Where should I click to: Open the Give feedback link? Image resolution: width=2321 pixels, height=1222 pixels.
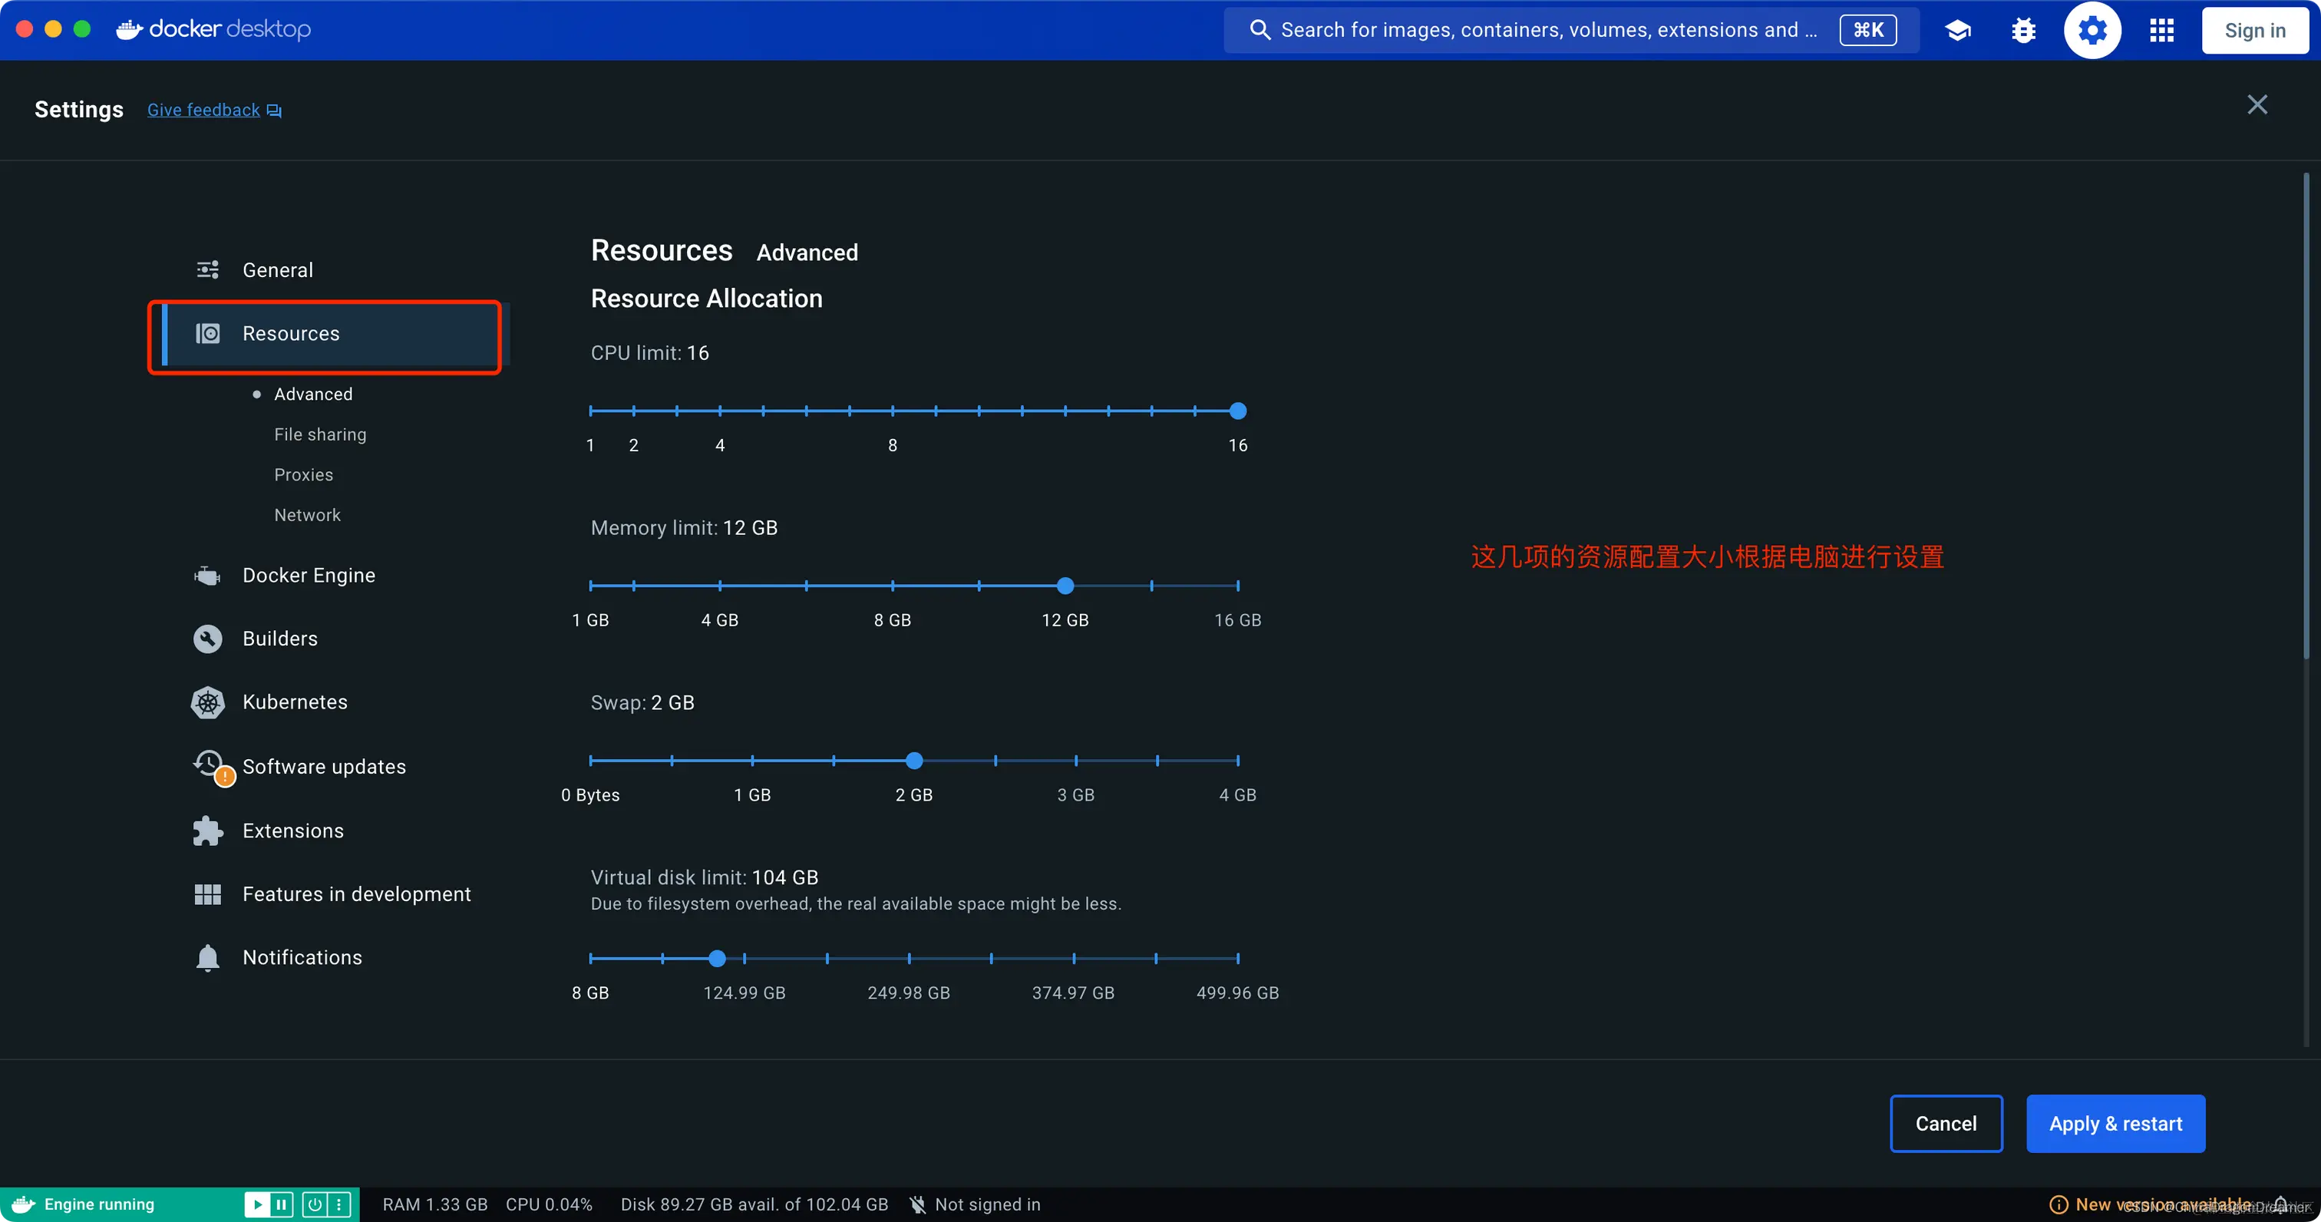tap(203, 110)
